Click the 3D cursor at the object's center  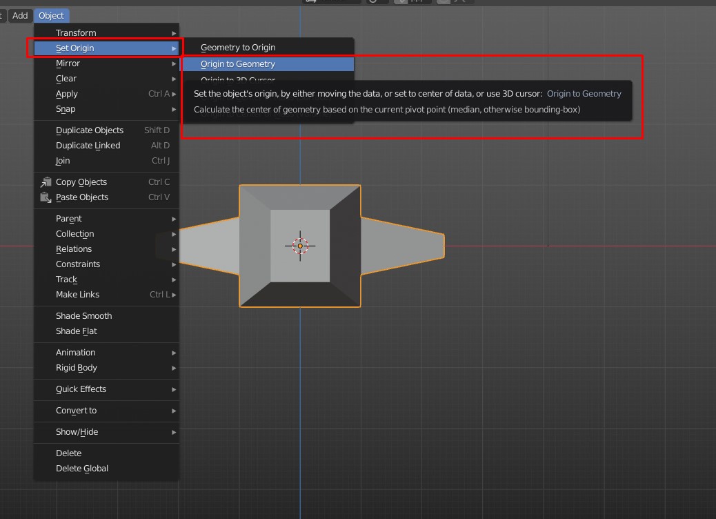pyautogui.click(x=300, y=245)
